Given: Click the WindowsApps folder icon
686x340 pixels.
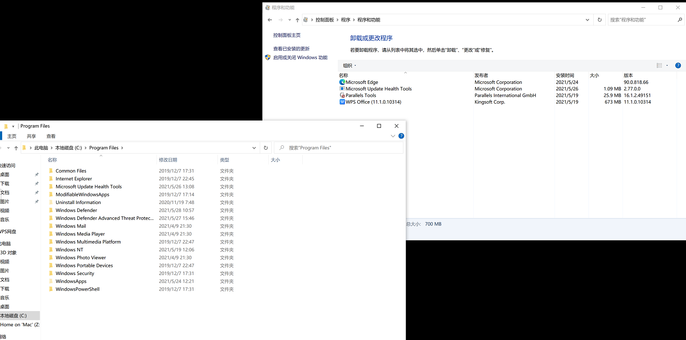Looking at the screenshot, I should pyautogui.click(x=51, y=281).
